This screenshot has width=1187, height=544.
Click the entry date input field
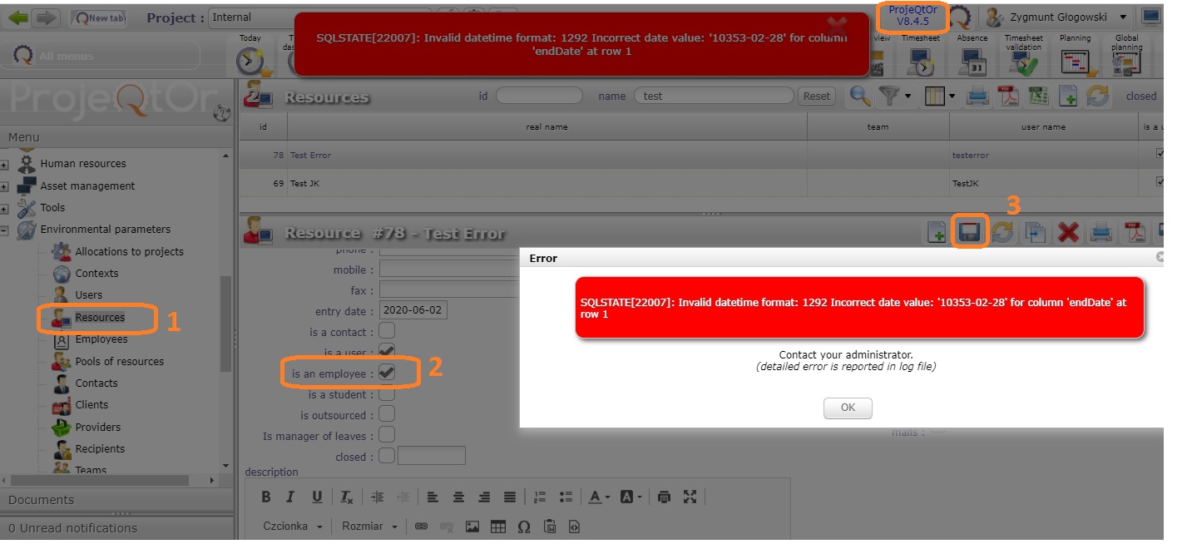coord(413,310)
